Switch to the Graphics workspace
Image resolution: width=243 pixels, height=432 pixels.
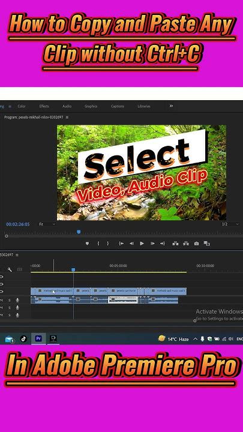point(91,106)
